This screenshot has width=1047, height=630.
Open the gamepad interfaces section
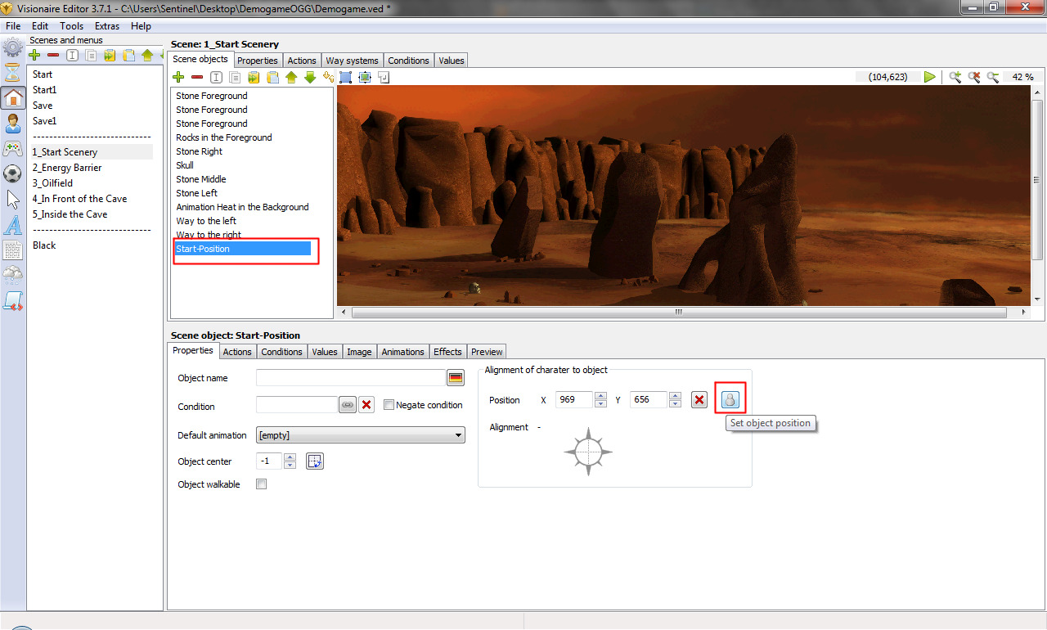(x=12, y=149)
